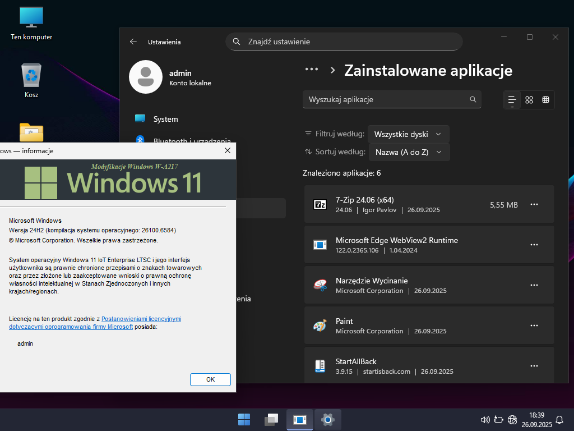Open more options for StartAllBack
The width and height of the screenshot is (574, 431).
[534, 366]
